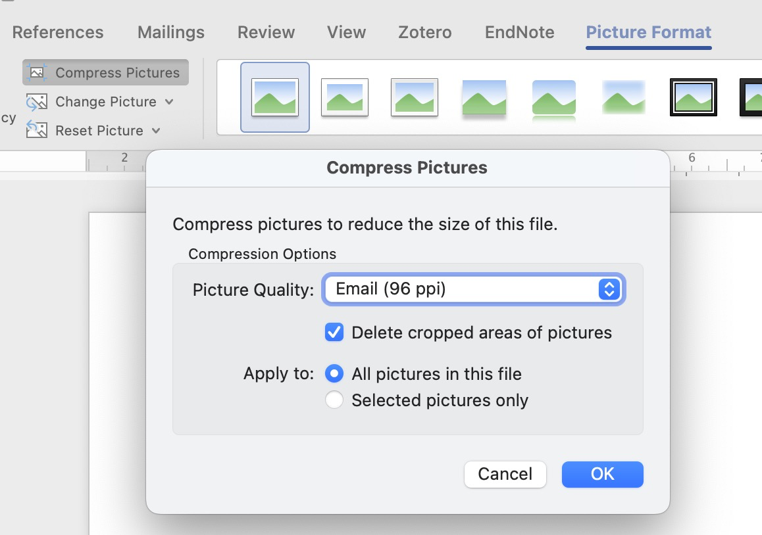Screen dimensions: 762x535
Task: Uncheck Delete cropped areas of pictures
Action: (334, 333)
